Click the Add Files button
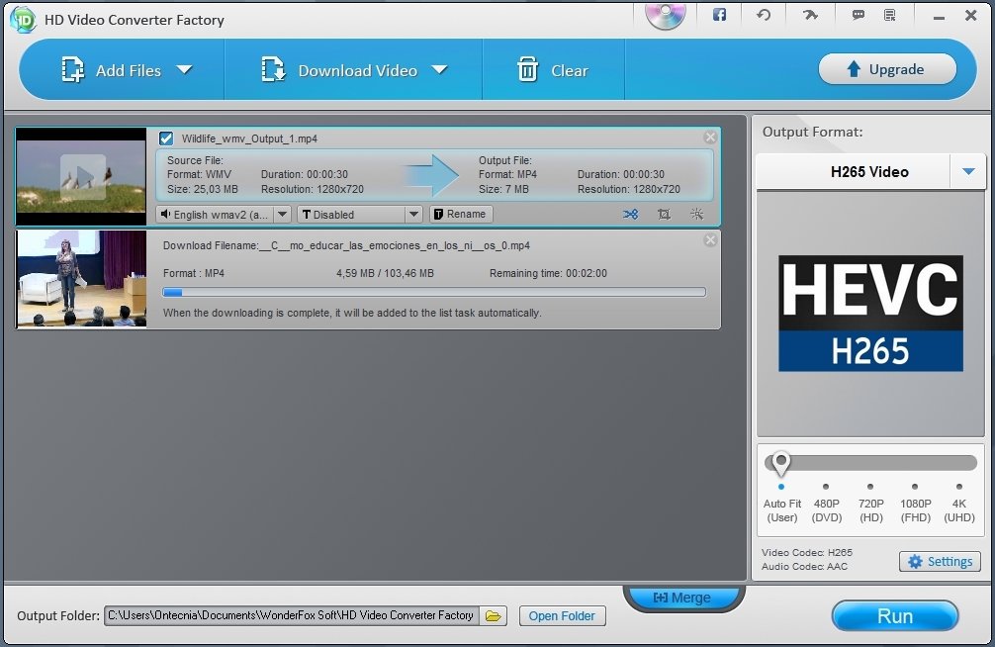 point(111,70)
